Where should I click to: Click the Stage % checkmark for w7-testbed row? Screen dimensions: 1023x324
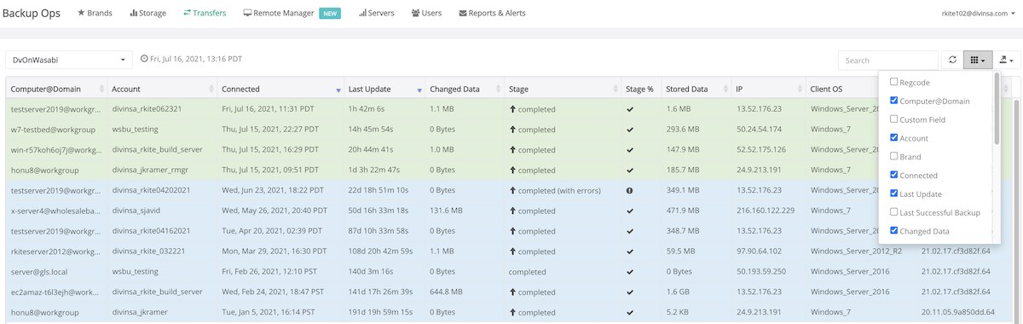630,130
